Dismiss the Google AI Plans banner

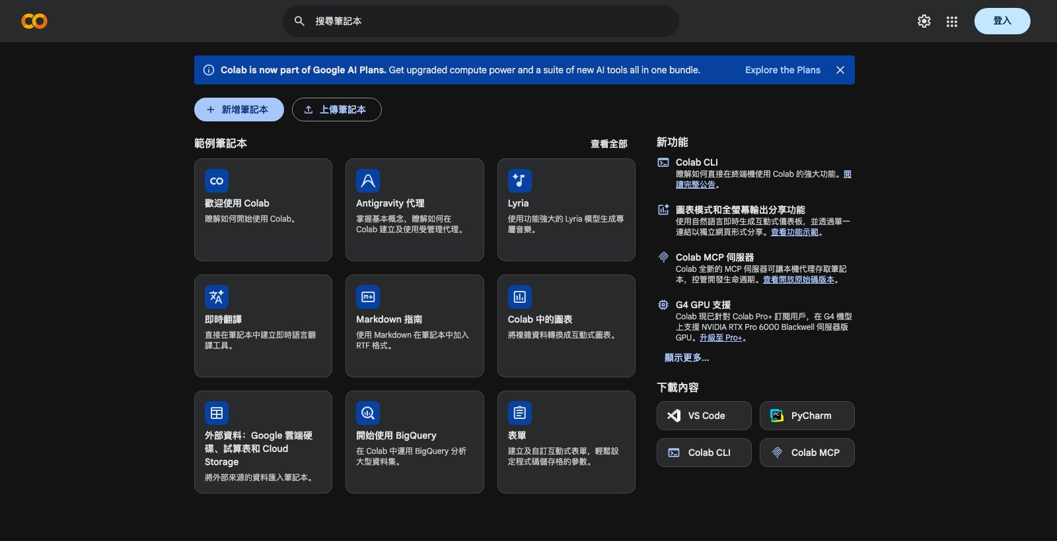point(840,70)
